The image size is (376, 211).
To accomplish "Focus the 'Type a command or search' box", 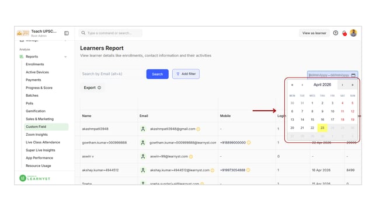I will (110, 33).
